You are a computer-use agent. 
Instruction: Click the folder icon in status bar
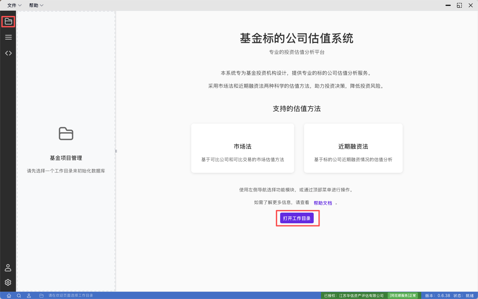tap(41, 296)
